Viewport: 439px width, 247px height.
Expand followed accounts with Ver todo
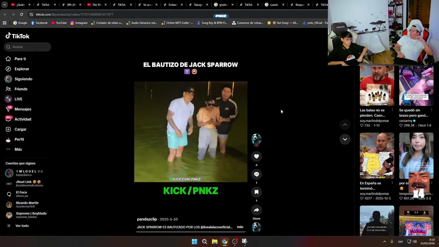tap(22, 226)
